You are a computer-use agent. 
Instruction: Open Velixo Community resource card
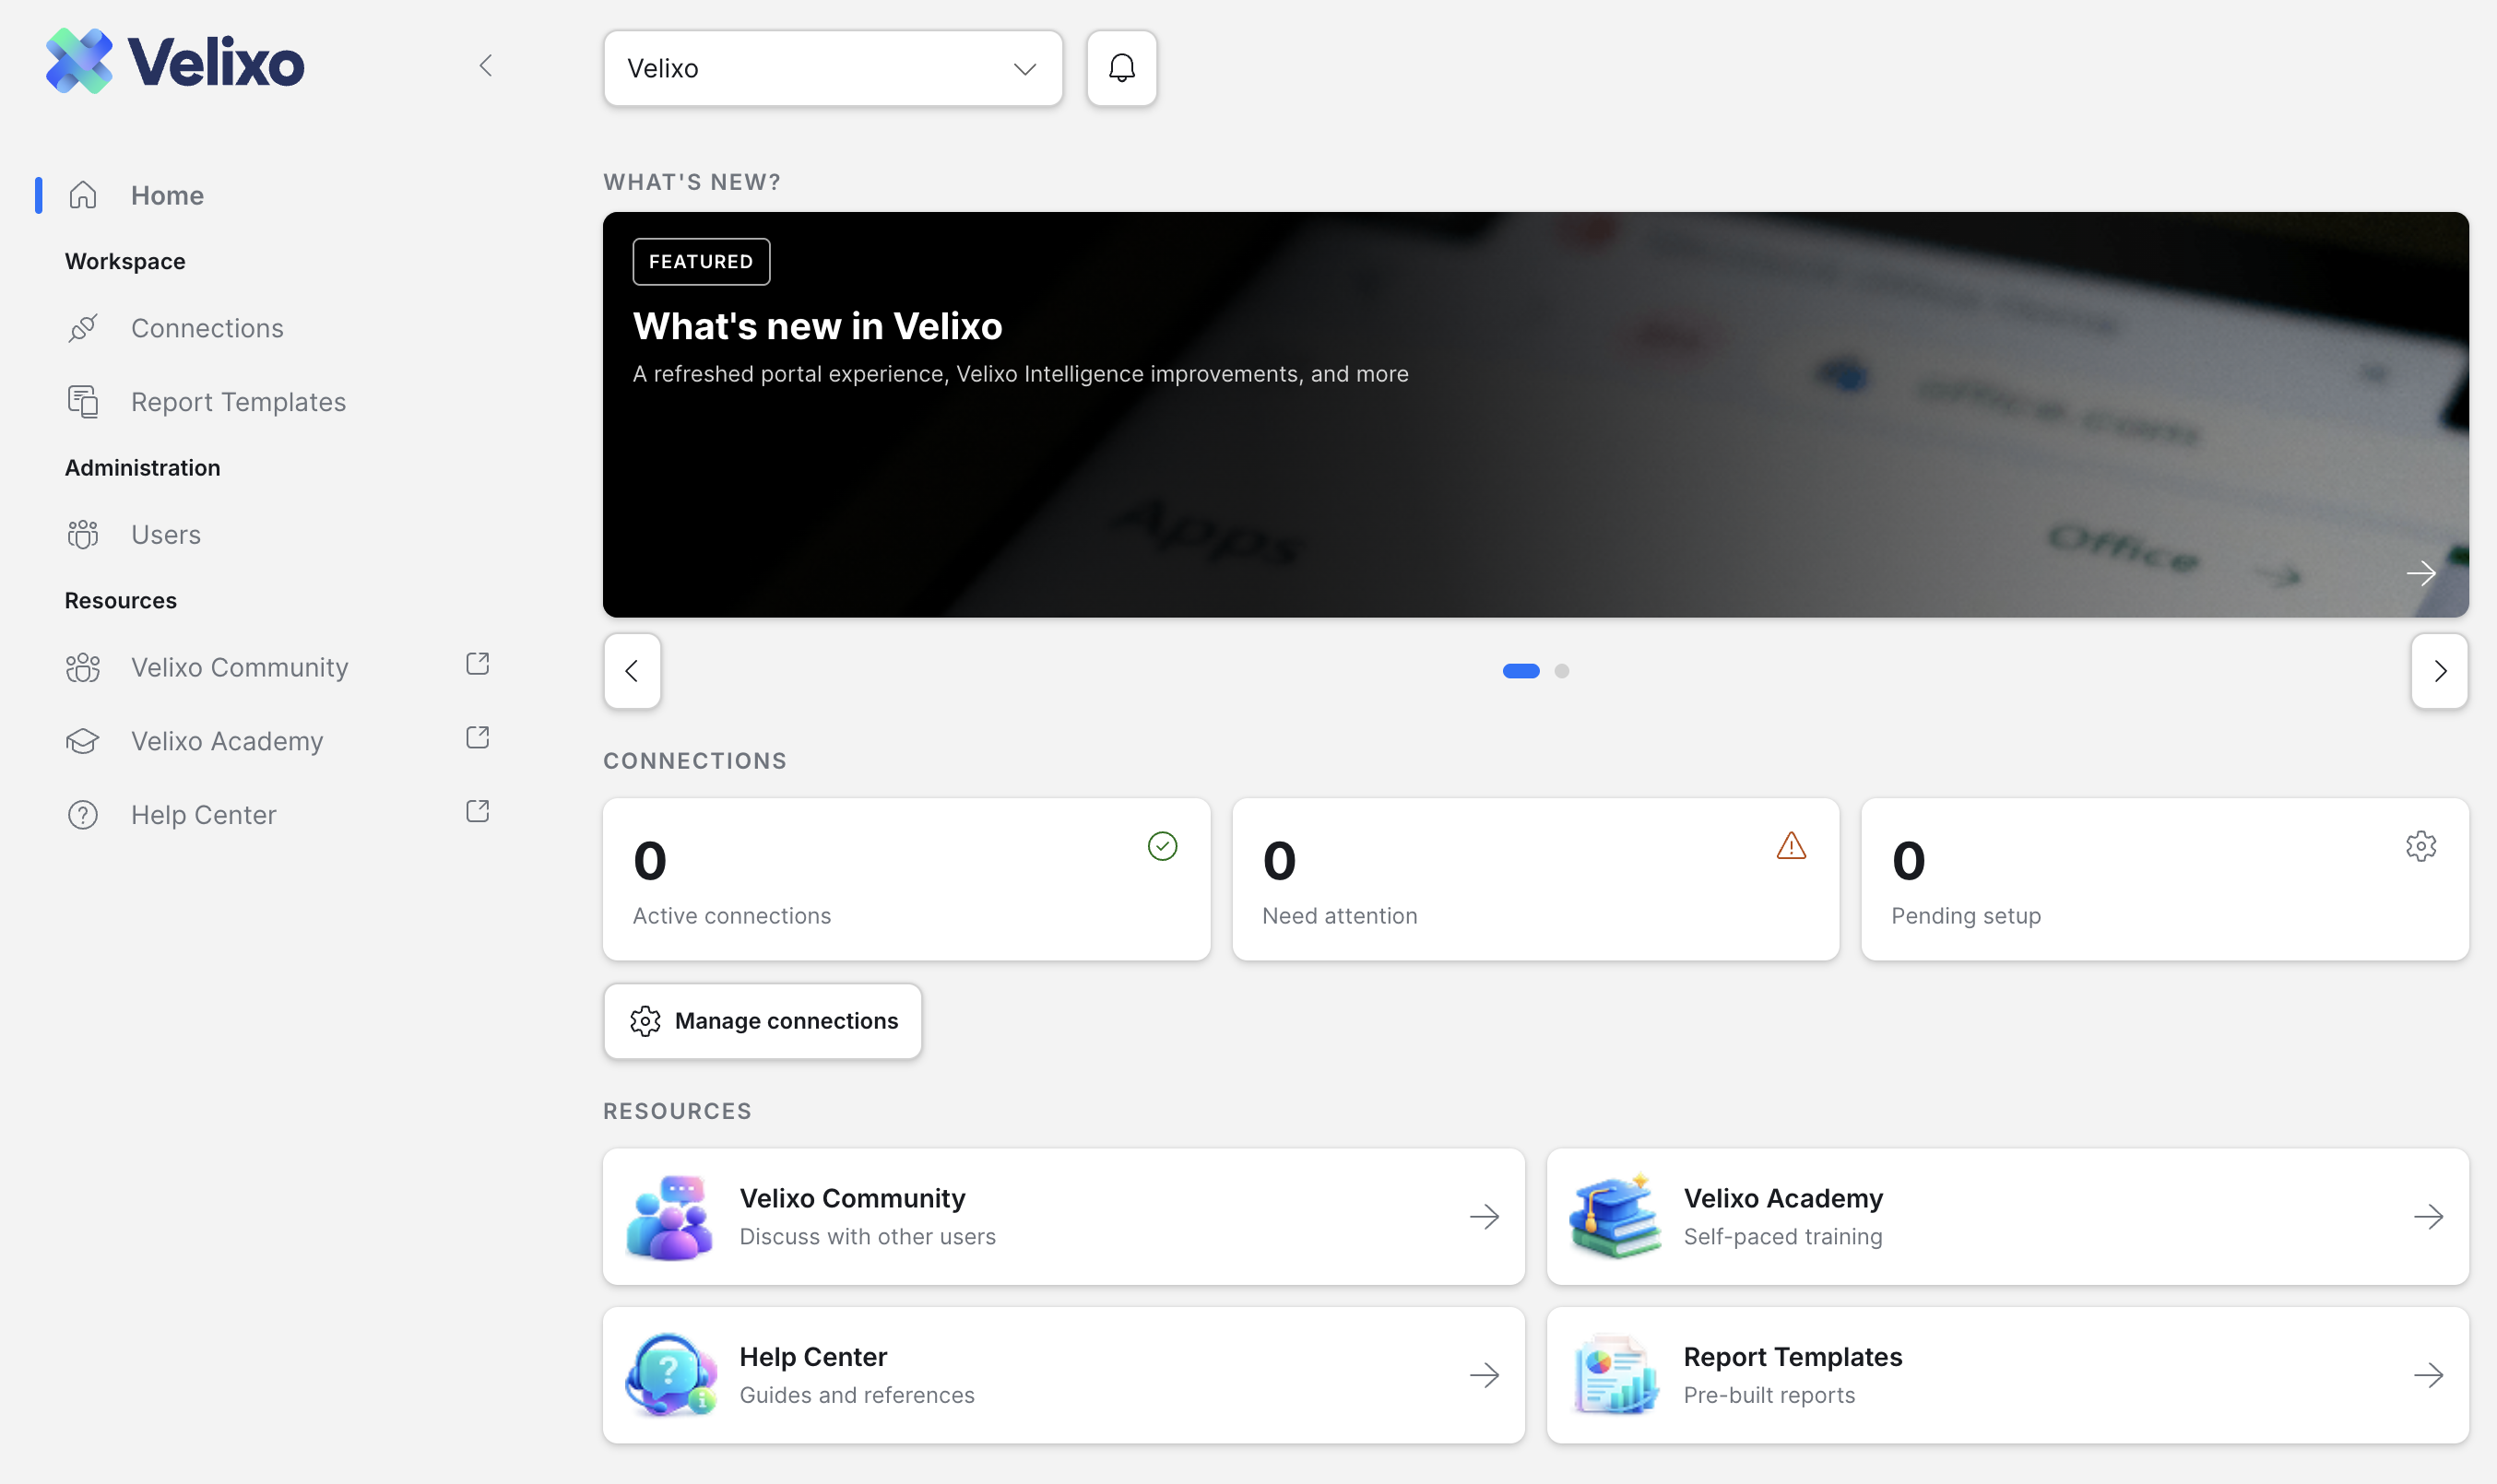point(1063,1217)
